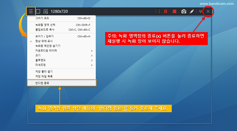The image size is (237, 131).
Task: Pause the recording with red pause button
Action: pyautogui.click(x=166, y=11)
